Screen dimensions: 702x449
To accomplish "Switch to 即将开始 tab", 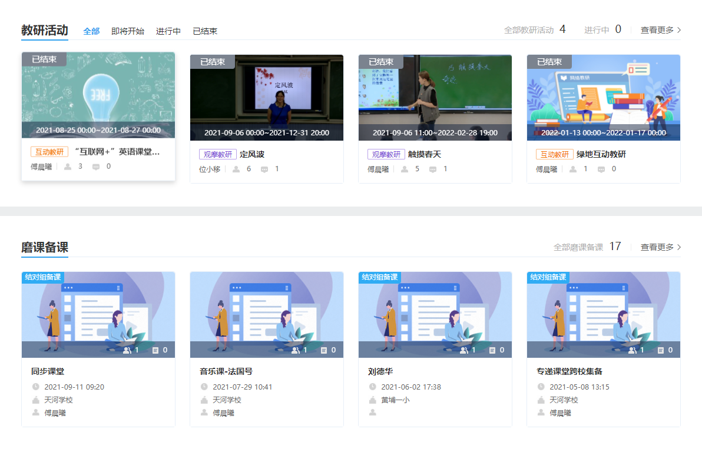I will 128,31.
